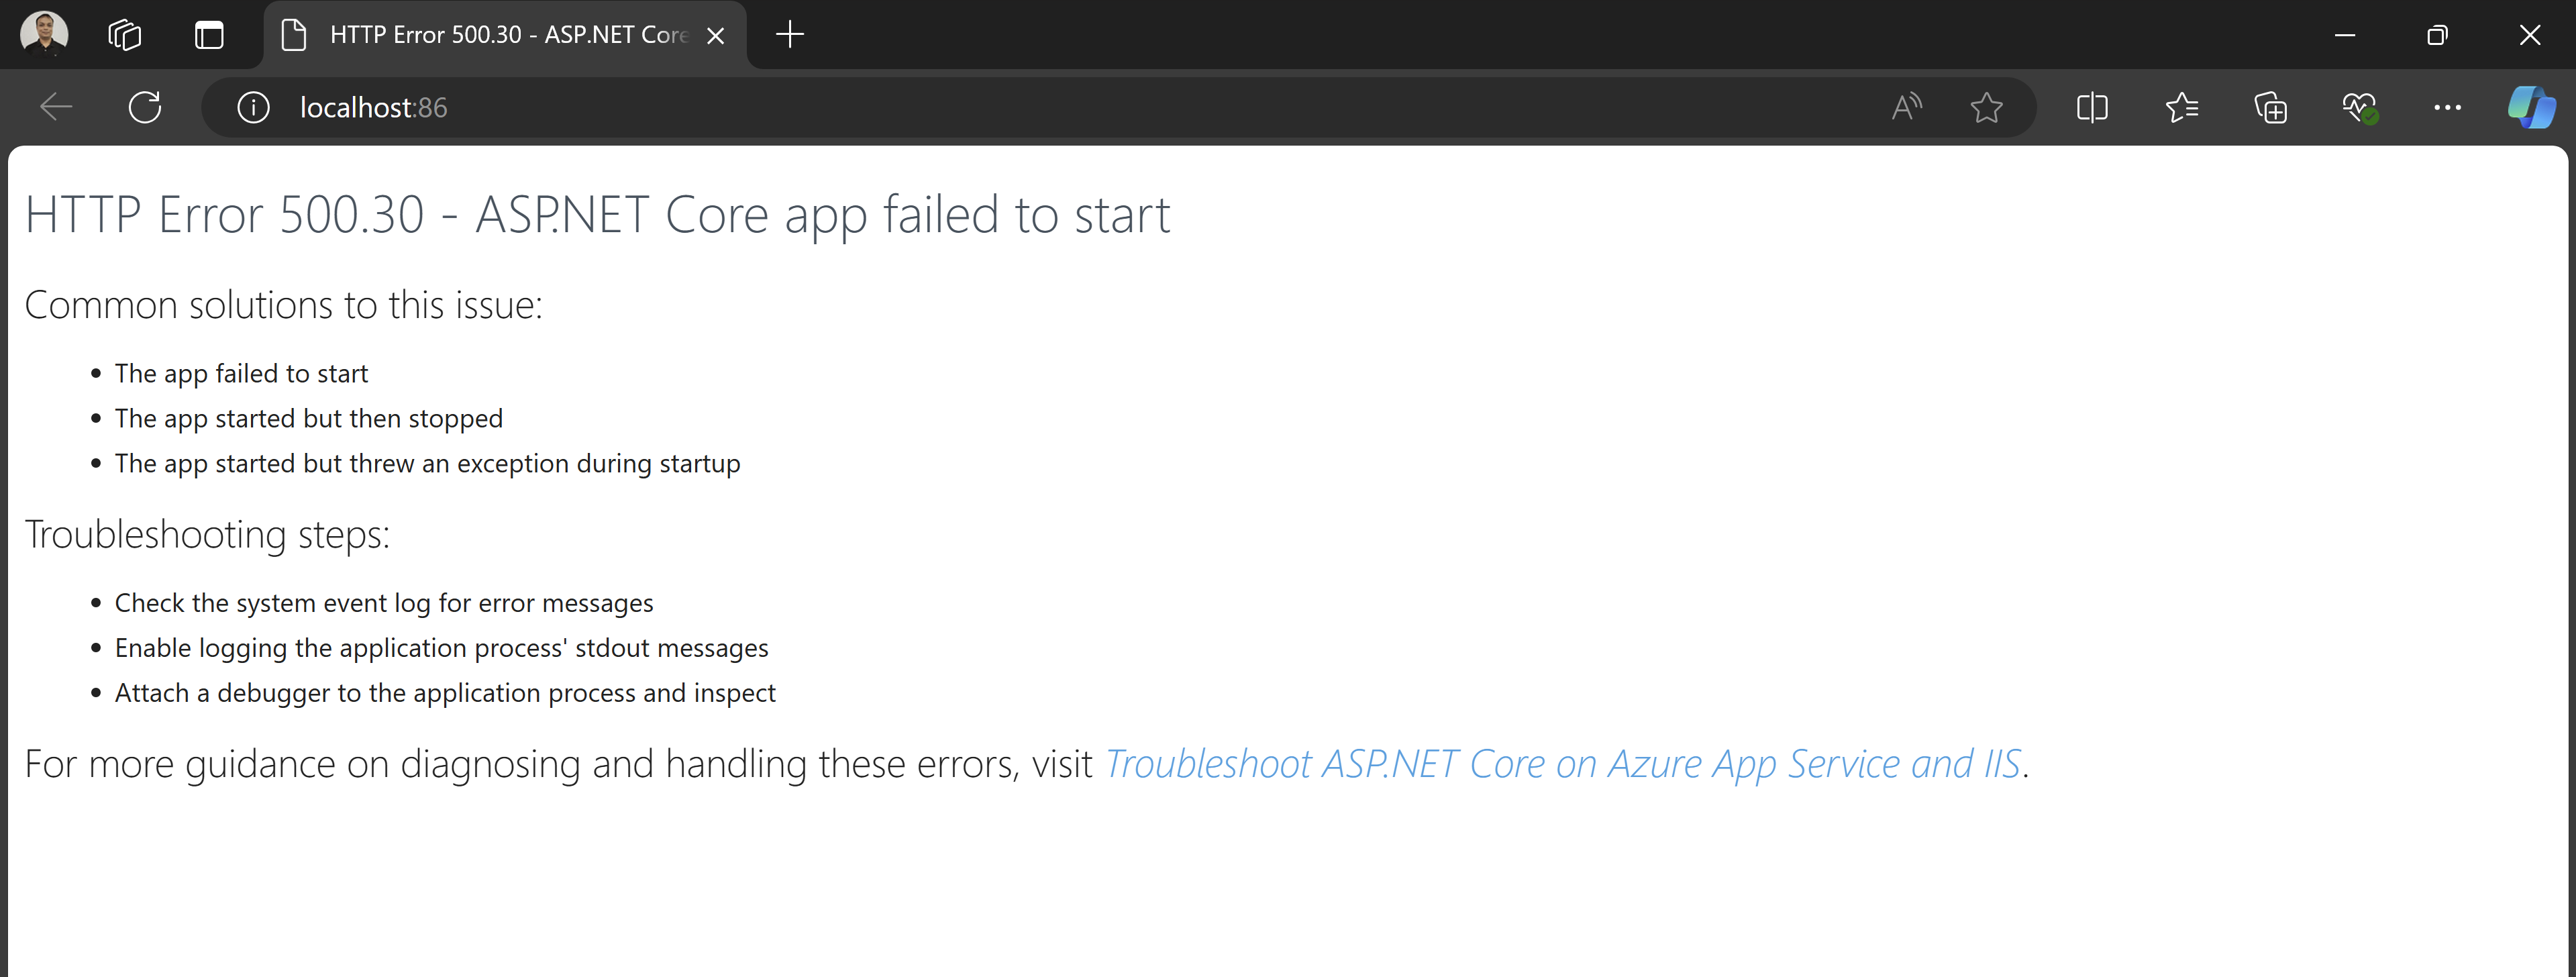This screenshot has width=2576, height=977.
Task: Refresh the page
Action: pyautogui.click(x=145, y=107)
